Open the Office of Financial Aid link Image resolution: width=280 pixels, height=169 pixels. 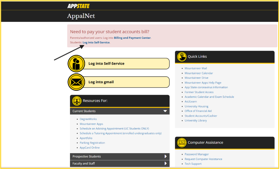(x=198, y=111)
